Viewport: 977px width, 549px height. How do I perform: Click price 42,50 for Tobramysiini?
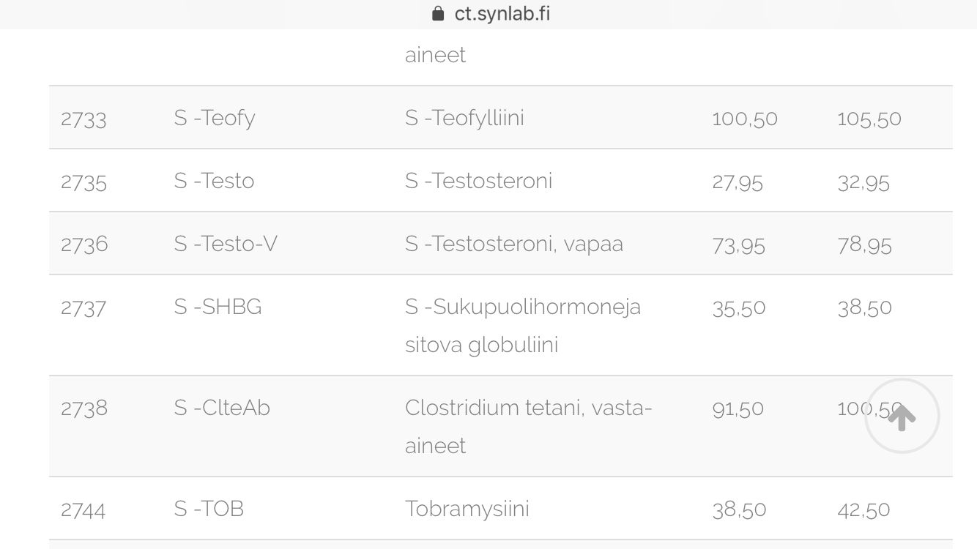(x=864, y=509)
